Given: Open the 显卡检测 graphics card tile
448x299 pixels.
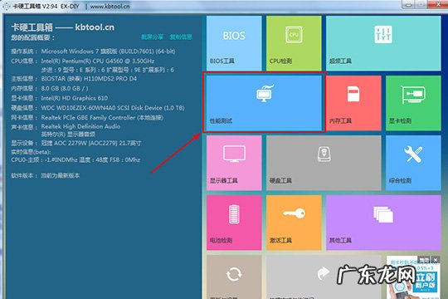Looking at the screenshot, I should (413, 103).
